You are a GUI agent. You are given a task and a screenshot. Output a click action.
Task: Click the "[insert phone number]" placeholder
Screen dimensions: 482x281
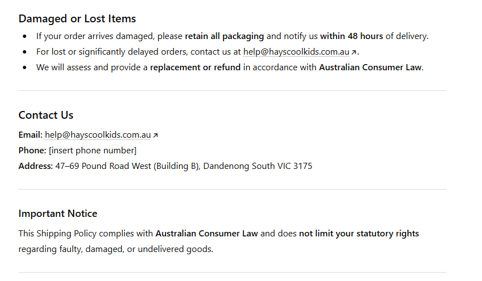coord(92,151)
